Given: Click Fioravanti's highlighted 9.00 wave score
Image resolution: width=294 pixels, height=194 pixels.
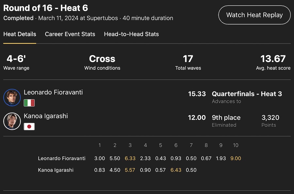Looking at the screenshot, I should [x=236, y=158].
